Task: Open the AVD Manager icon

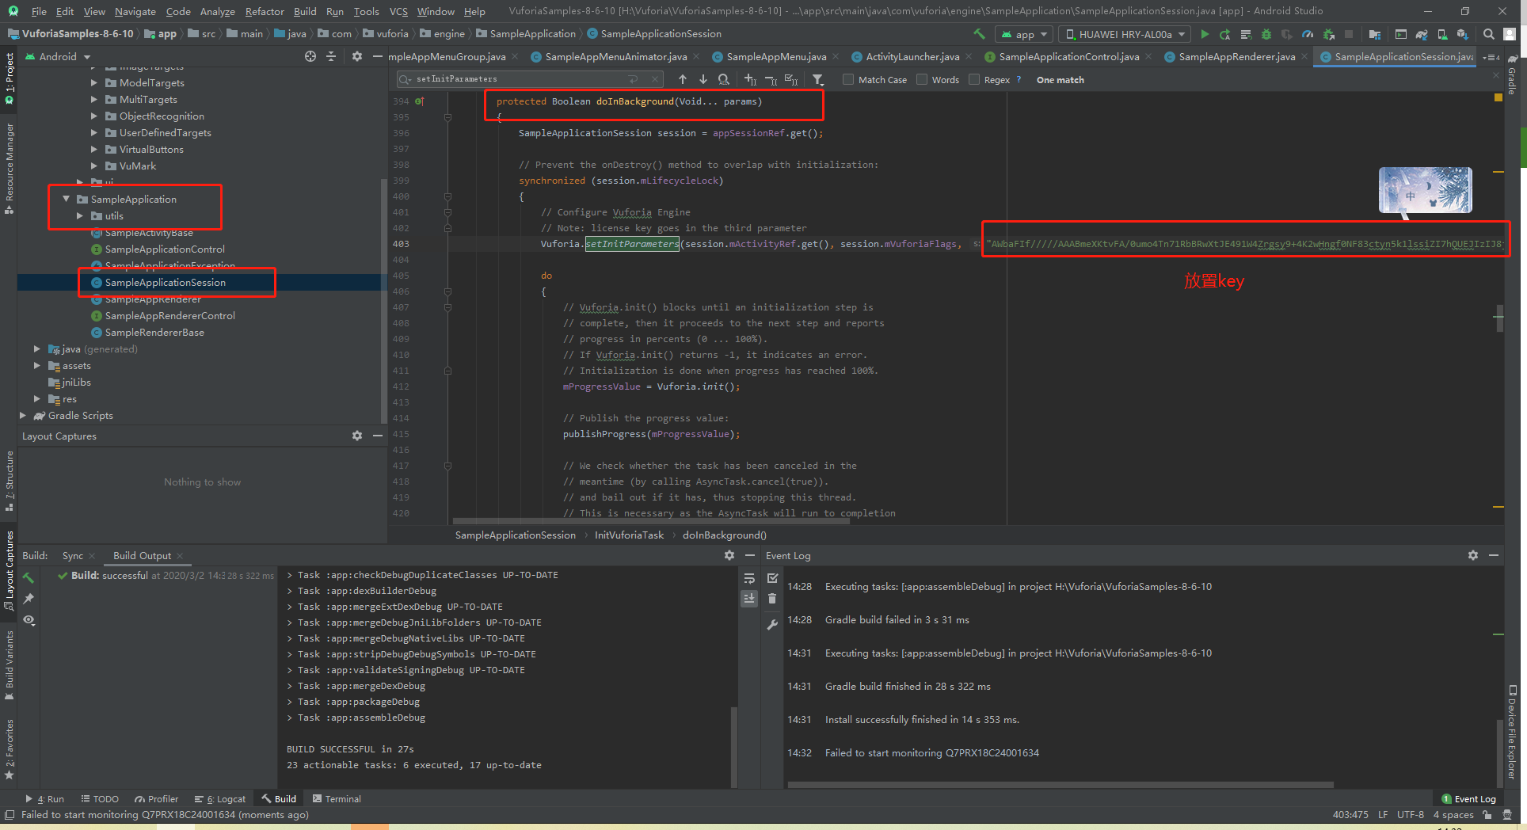Action: pyautogui.click(x=1442, y=34)
